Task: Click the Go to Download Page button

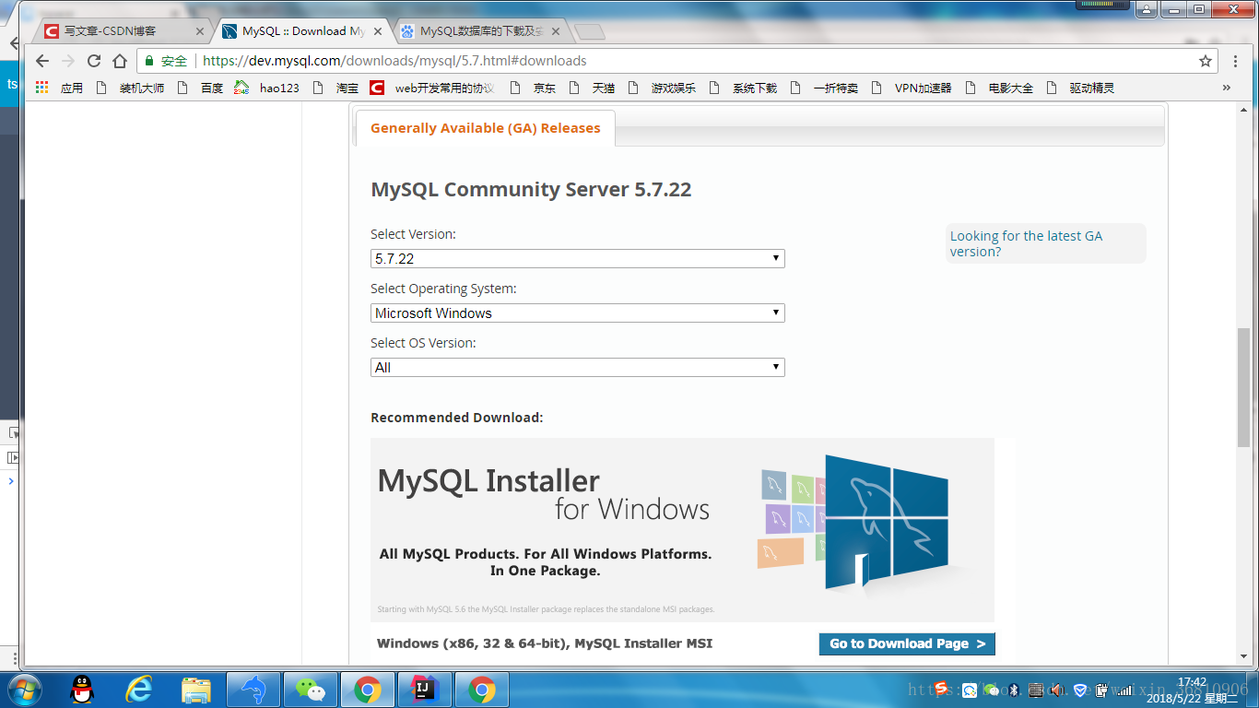Action: pos(907,643)
